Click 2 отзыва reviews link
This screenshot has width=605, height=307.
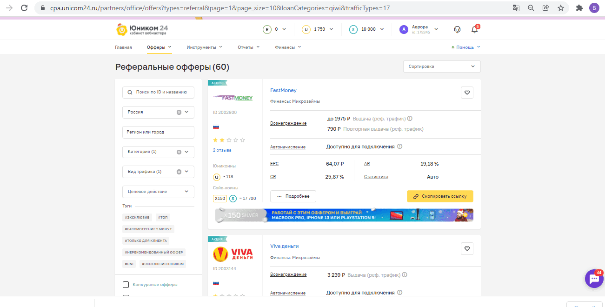pos(222,150)
